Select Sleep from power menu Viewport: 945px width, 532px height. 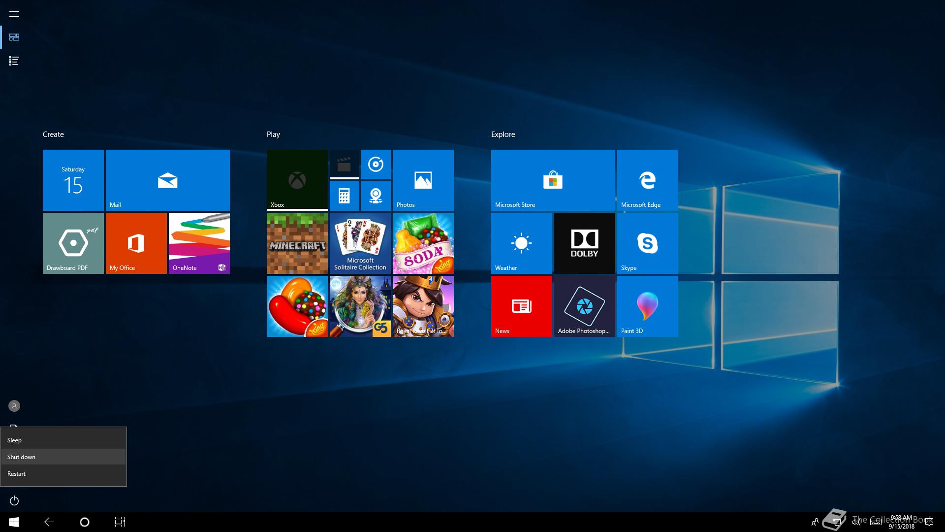point(63,440)
